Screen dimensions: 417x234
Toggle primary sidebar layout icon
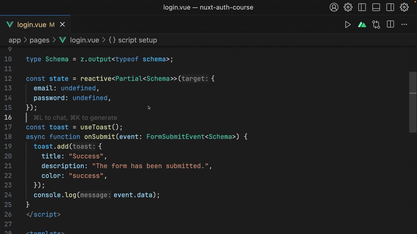(x=362, y=7)
